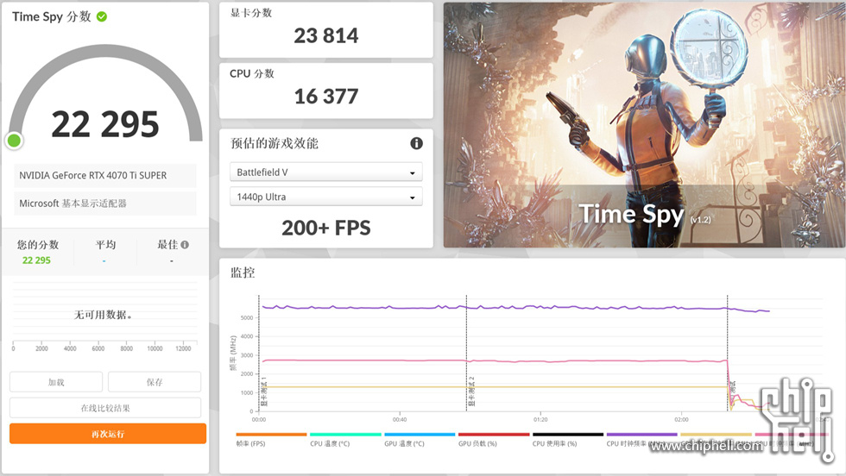The height and width of the screenshot is (476, 846).
Task: Click the main score 22 295
Action: click(105, 124)
